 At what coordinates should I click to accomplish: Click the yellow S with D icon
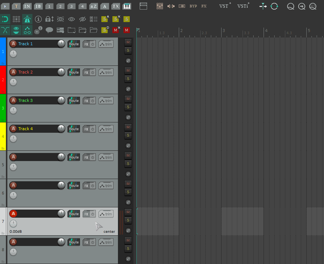pyautogui.click(x=105, y=30)
